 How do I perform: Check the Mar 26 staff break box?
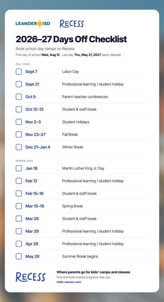(19, 219)
